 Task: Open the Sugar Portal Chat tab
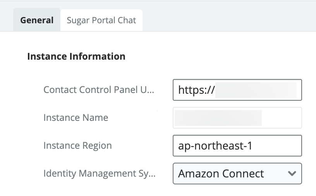tap(101, 20)
